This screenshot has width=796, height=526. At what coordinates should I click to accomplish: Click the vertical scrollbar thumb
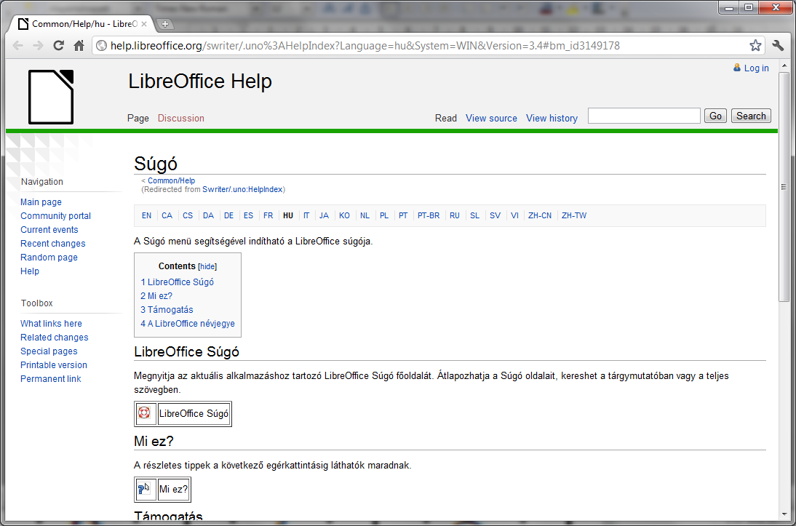click(784, 187)
